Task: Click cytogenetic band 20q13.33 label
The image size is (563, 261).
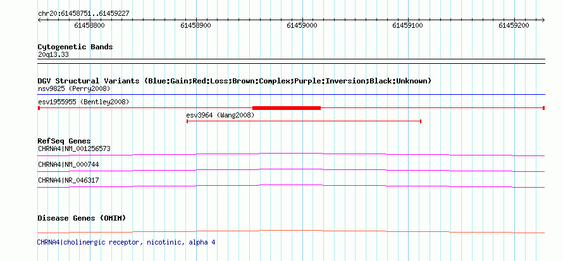Action: pyautogui.click(x=54, y=55)
